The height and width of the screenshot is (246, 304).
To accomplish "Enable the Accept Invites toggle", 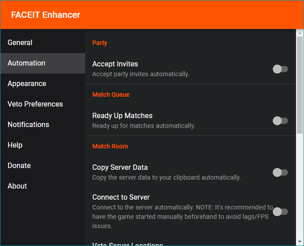I will point(280,69).
